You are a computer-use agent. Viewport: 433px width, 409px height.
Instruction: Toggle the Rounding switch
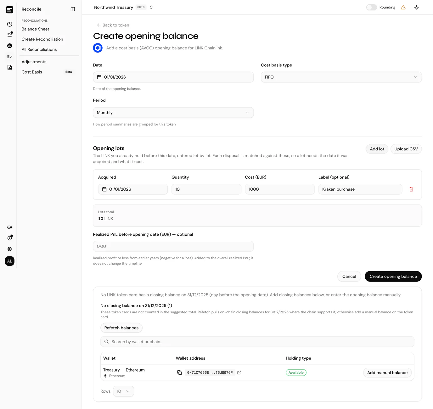(372, 7)
